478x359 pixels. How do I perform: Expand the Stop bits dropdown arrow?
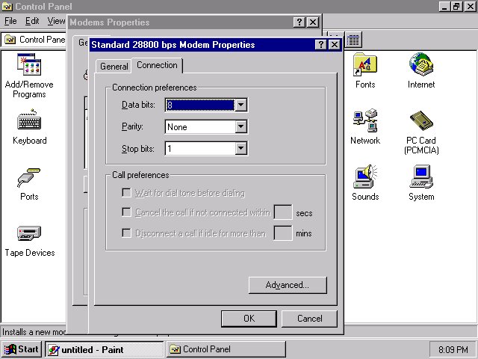pyautogui.click(x=240, y=149)
